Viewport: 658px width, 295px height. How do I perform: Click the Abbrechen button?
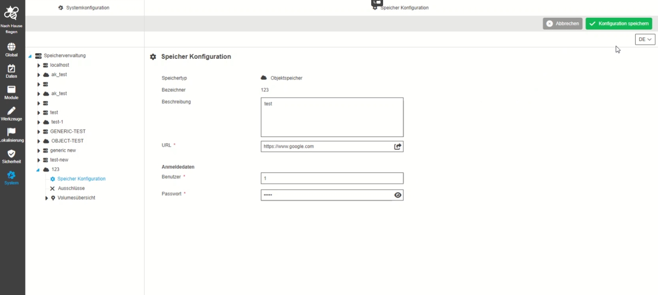pyautogui.click(x=563, y=24)
